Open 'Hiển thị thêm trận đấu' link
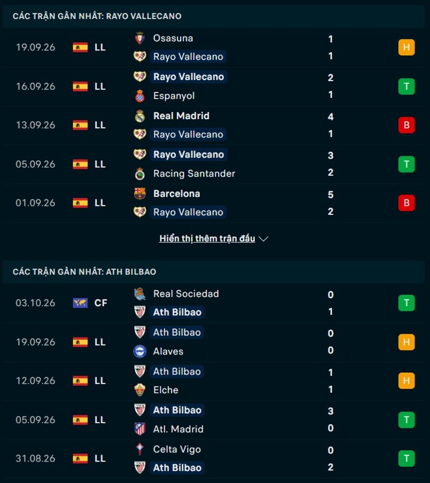The height and width of the screenshot is (483, 430). click(x=207, y=239)
